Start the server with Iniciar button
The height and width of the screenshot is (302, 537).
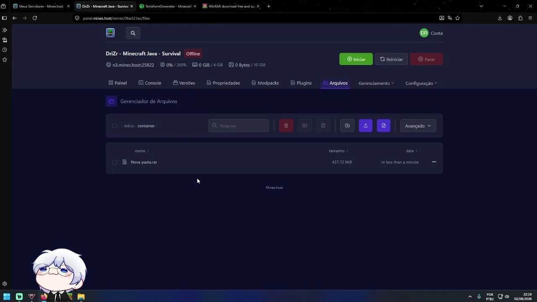tap(356, 59)
